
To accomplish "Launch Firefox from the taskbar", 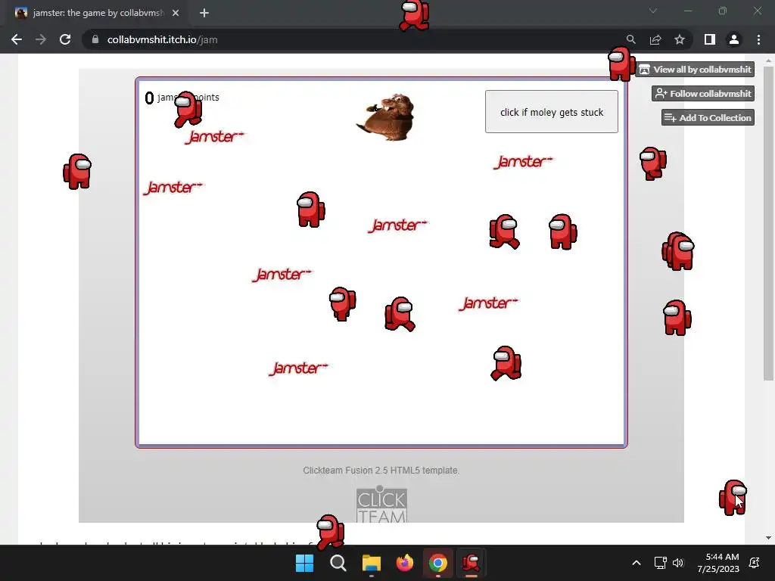I will coord(405,563).
